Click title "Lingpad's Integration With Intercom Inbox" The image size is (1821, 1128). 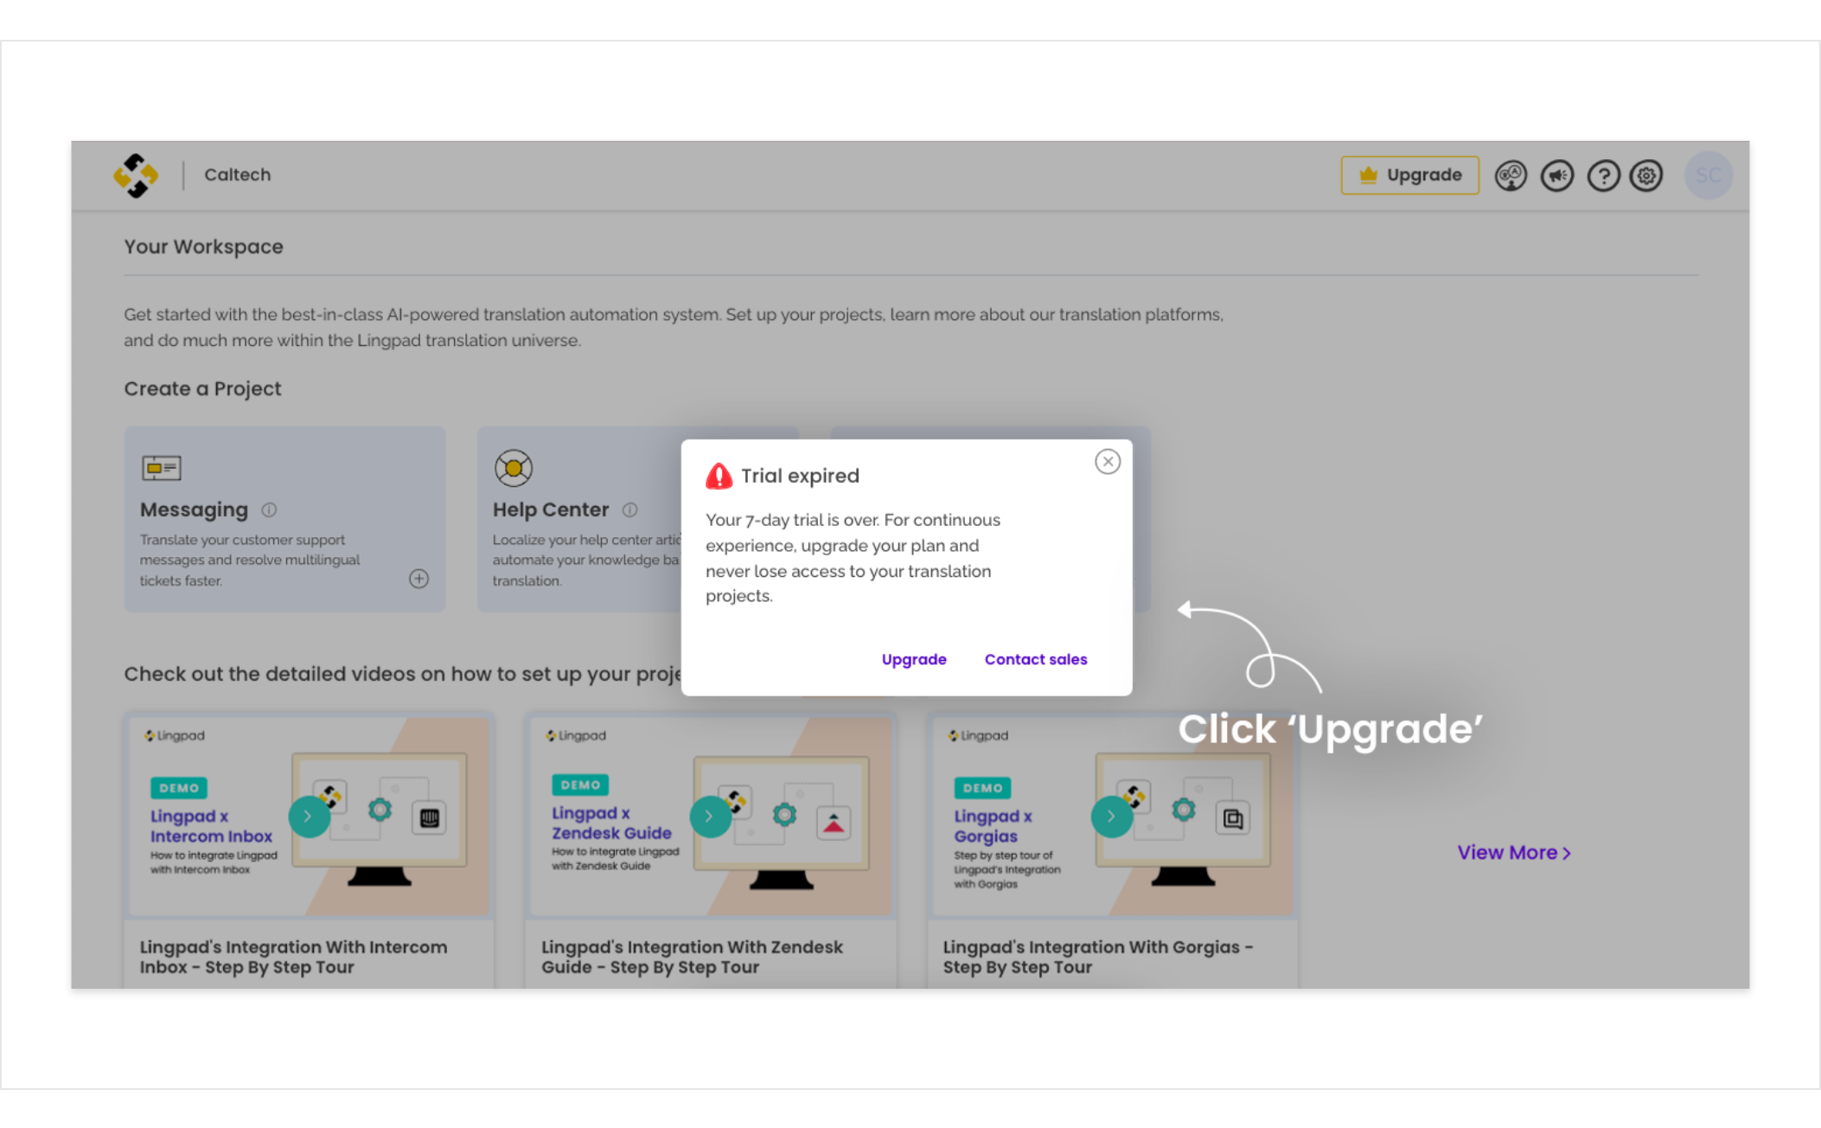(293, 957)
